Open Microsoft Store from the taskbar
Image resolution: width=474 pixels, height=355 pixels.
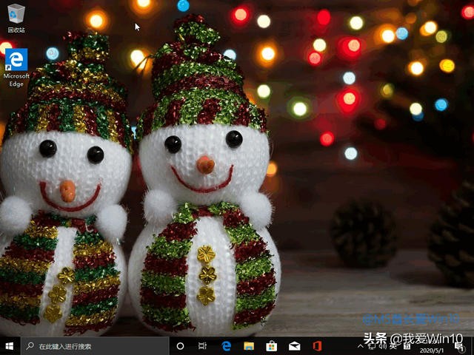pyautogui.click(x=271, y=346)
